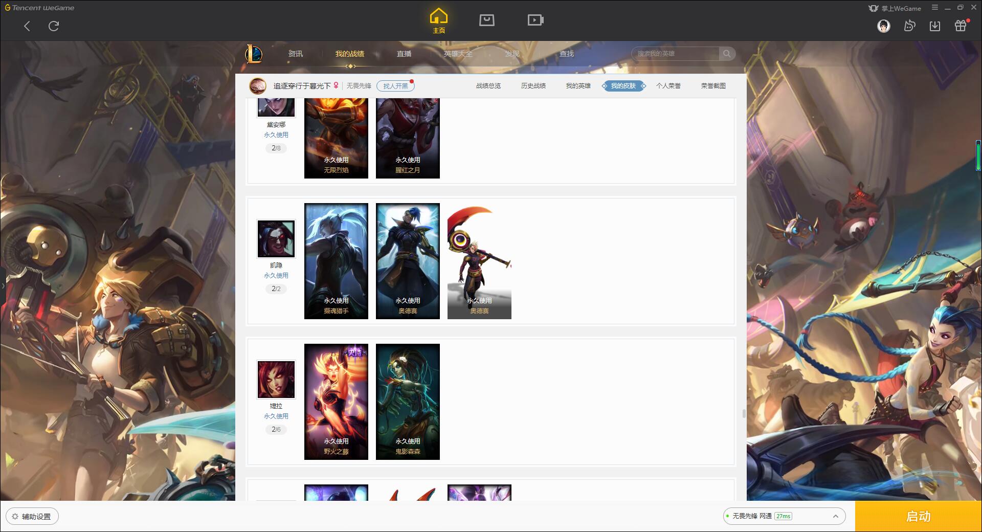Go back with the left arrow icon
Image resolution: width=982 pixels, height=532 pixels.
(x=27, y=26)
